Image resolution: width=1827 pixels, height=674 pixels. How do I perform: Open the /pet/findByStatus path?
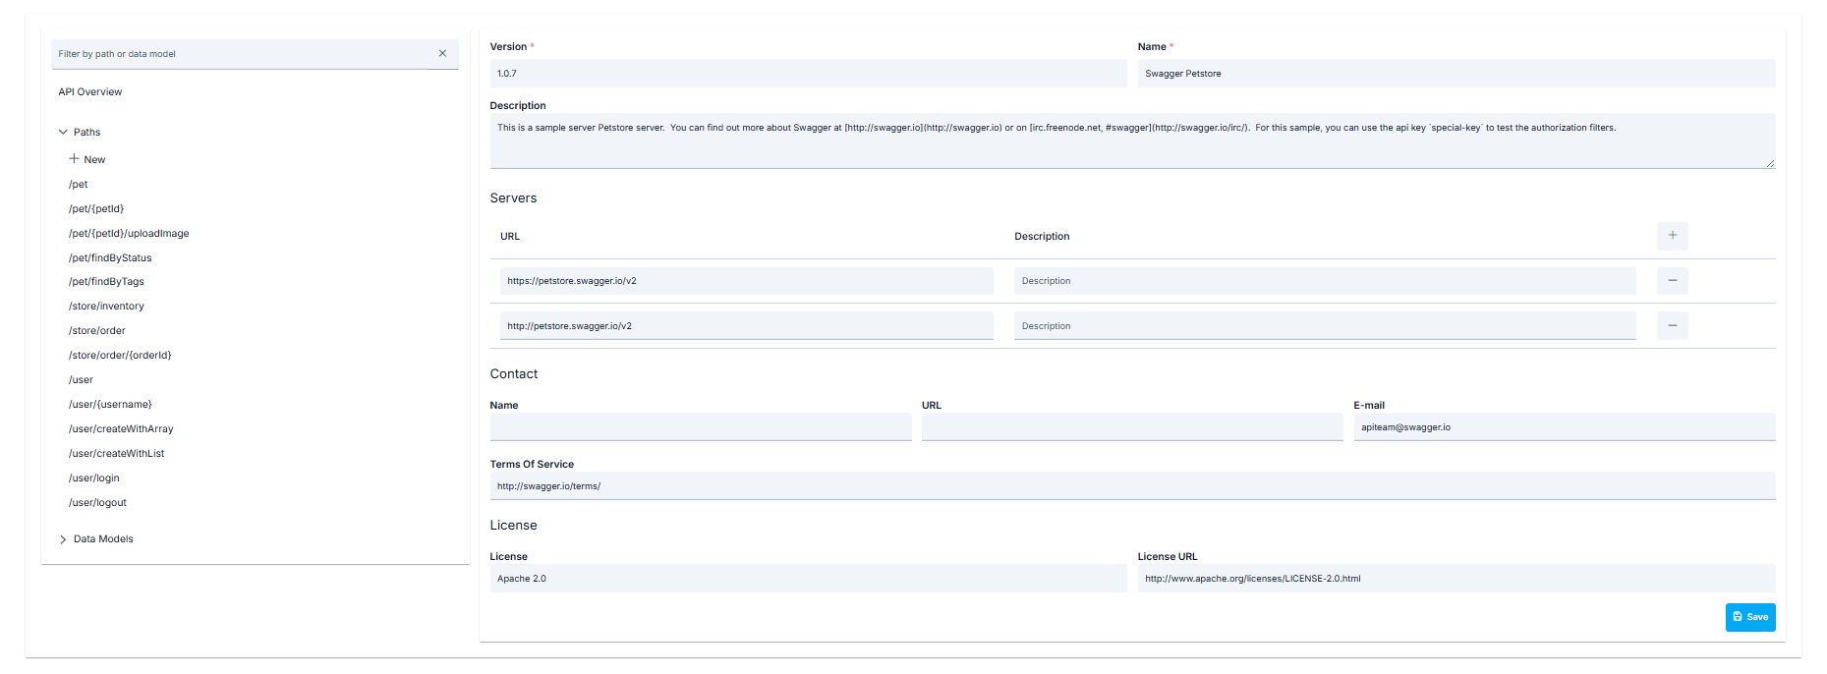pos(110,258)
